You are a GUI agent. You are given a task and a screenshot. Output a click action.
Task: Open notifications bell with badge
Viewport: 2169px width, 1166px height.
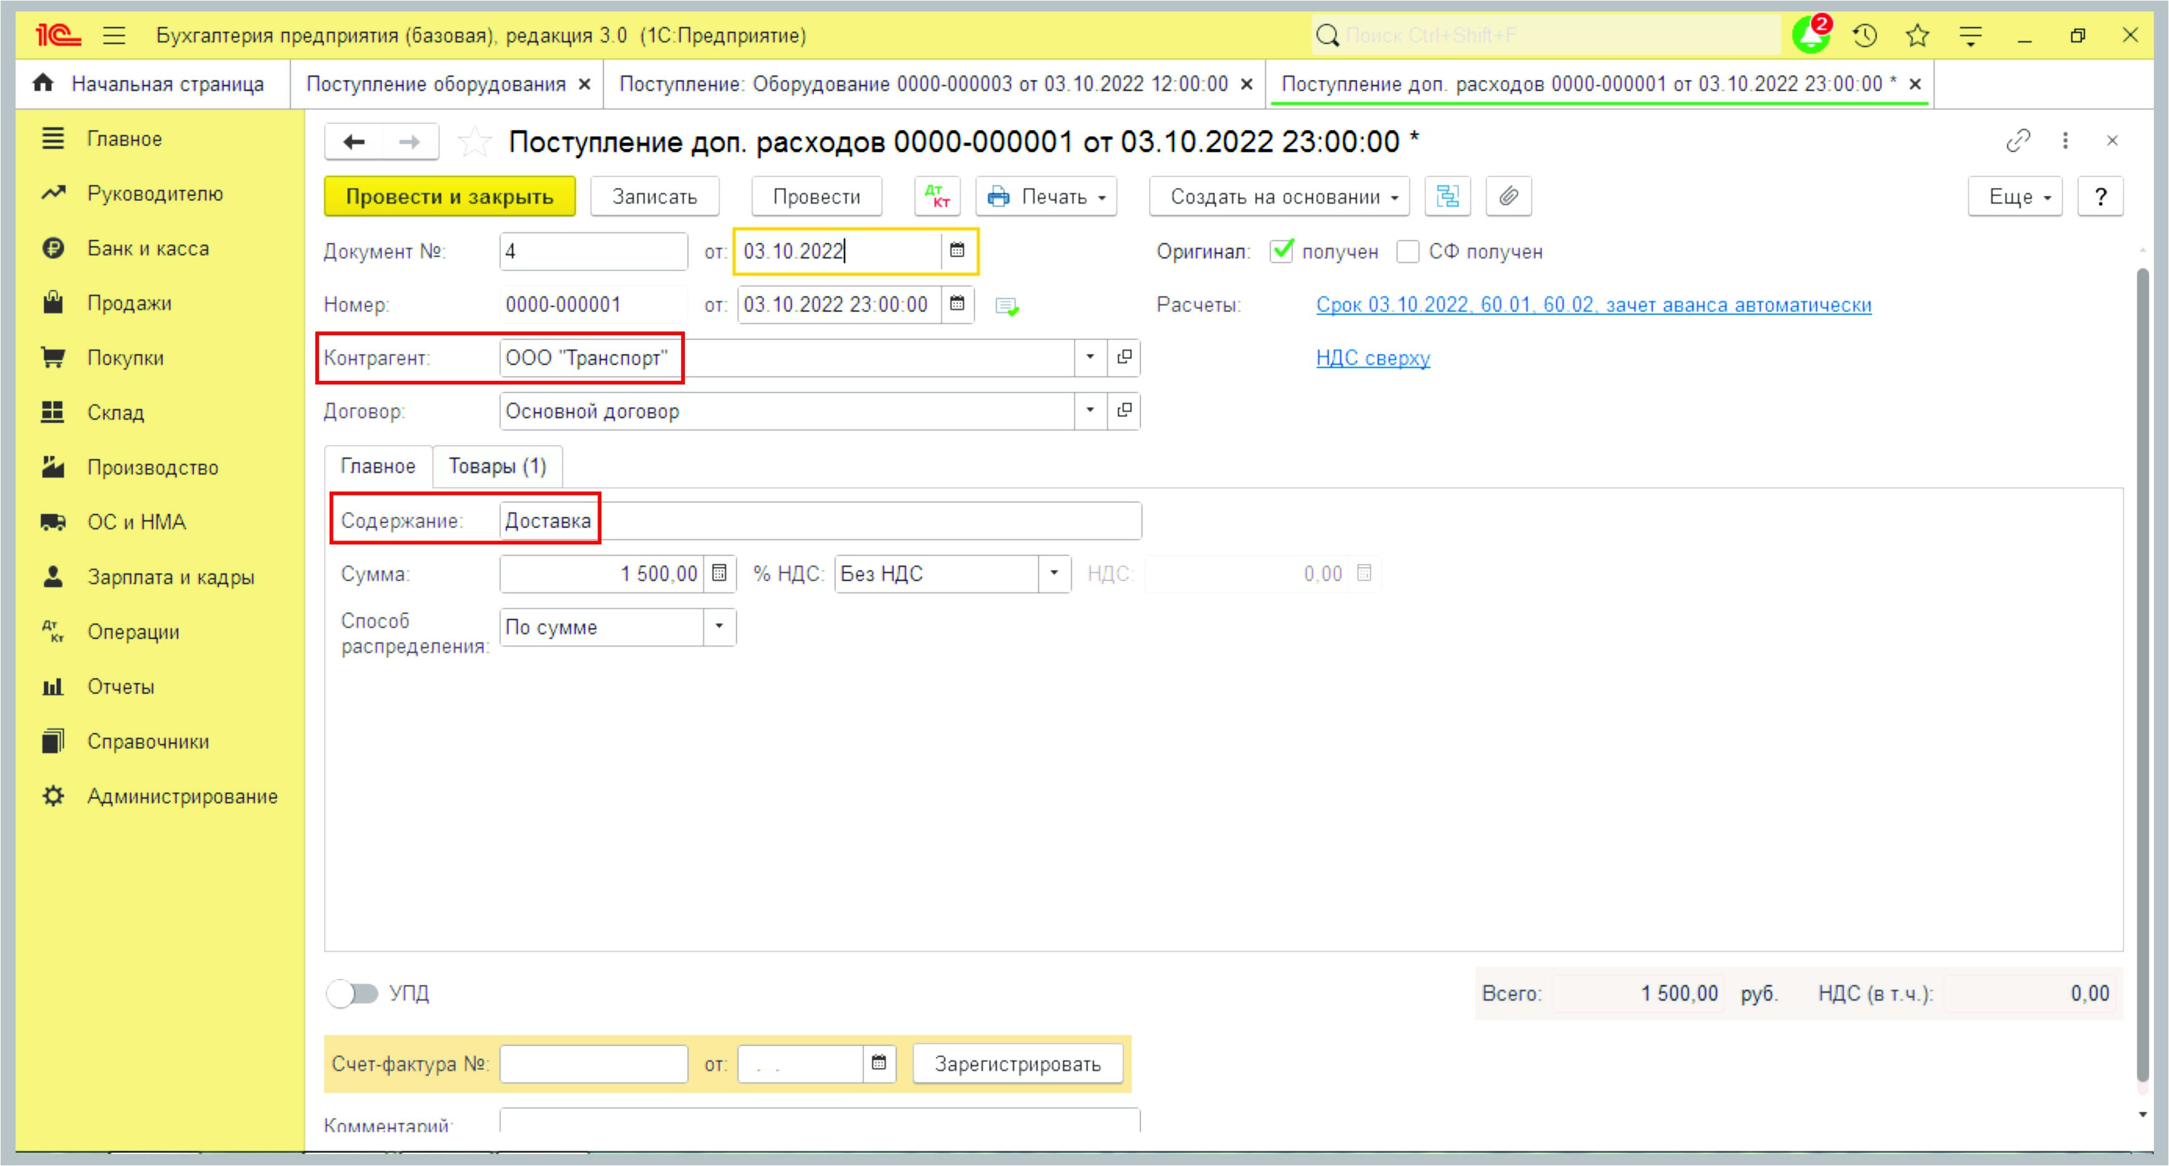tap(1810, 36)
